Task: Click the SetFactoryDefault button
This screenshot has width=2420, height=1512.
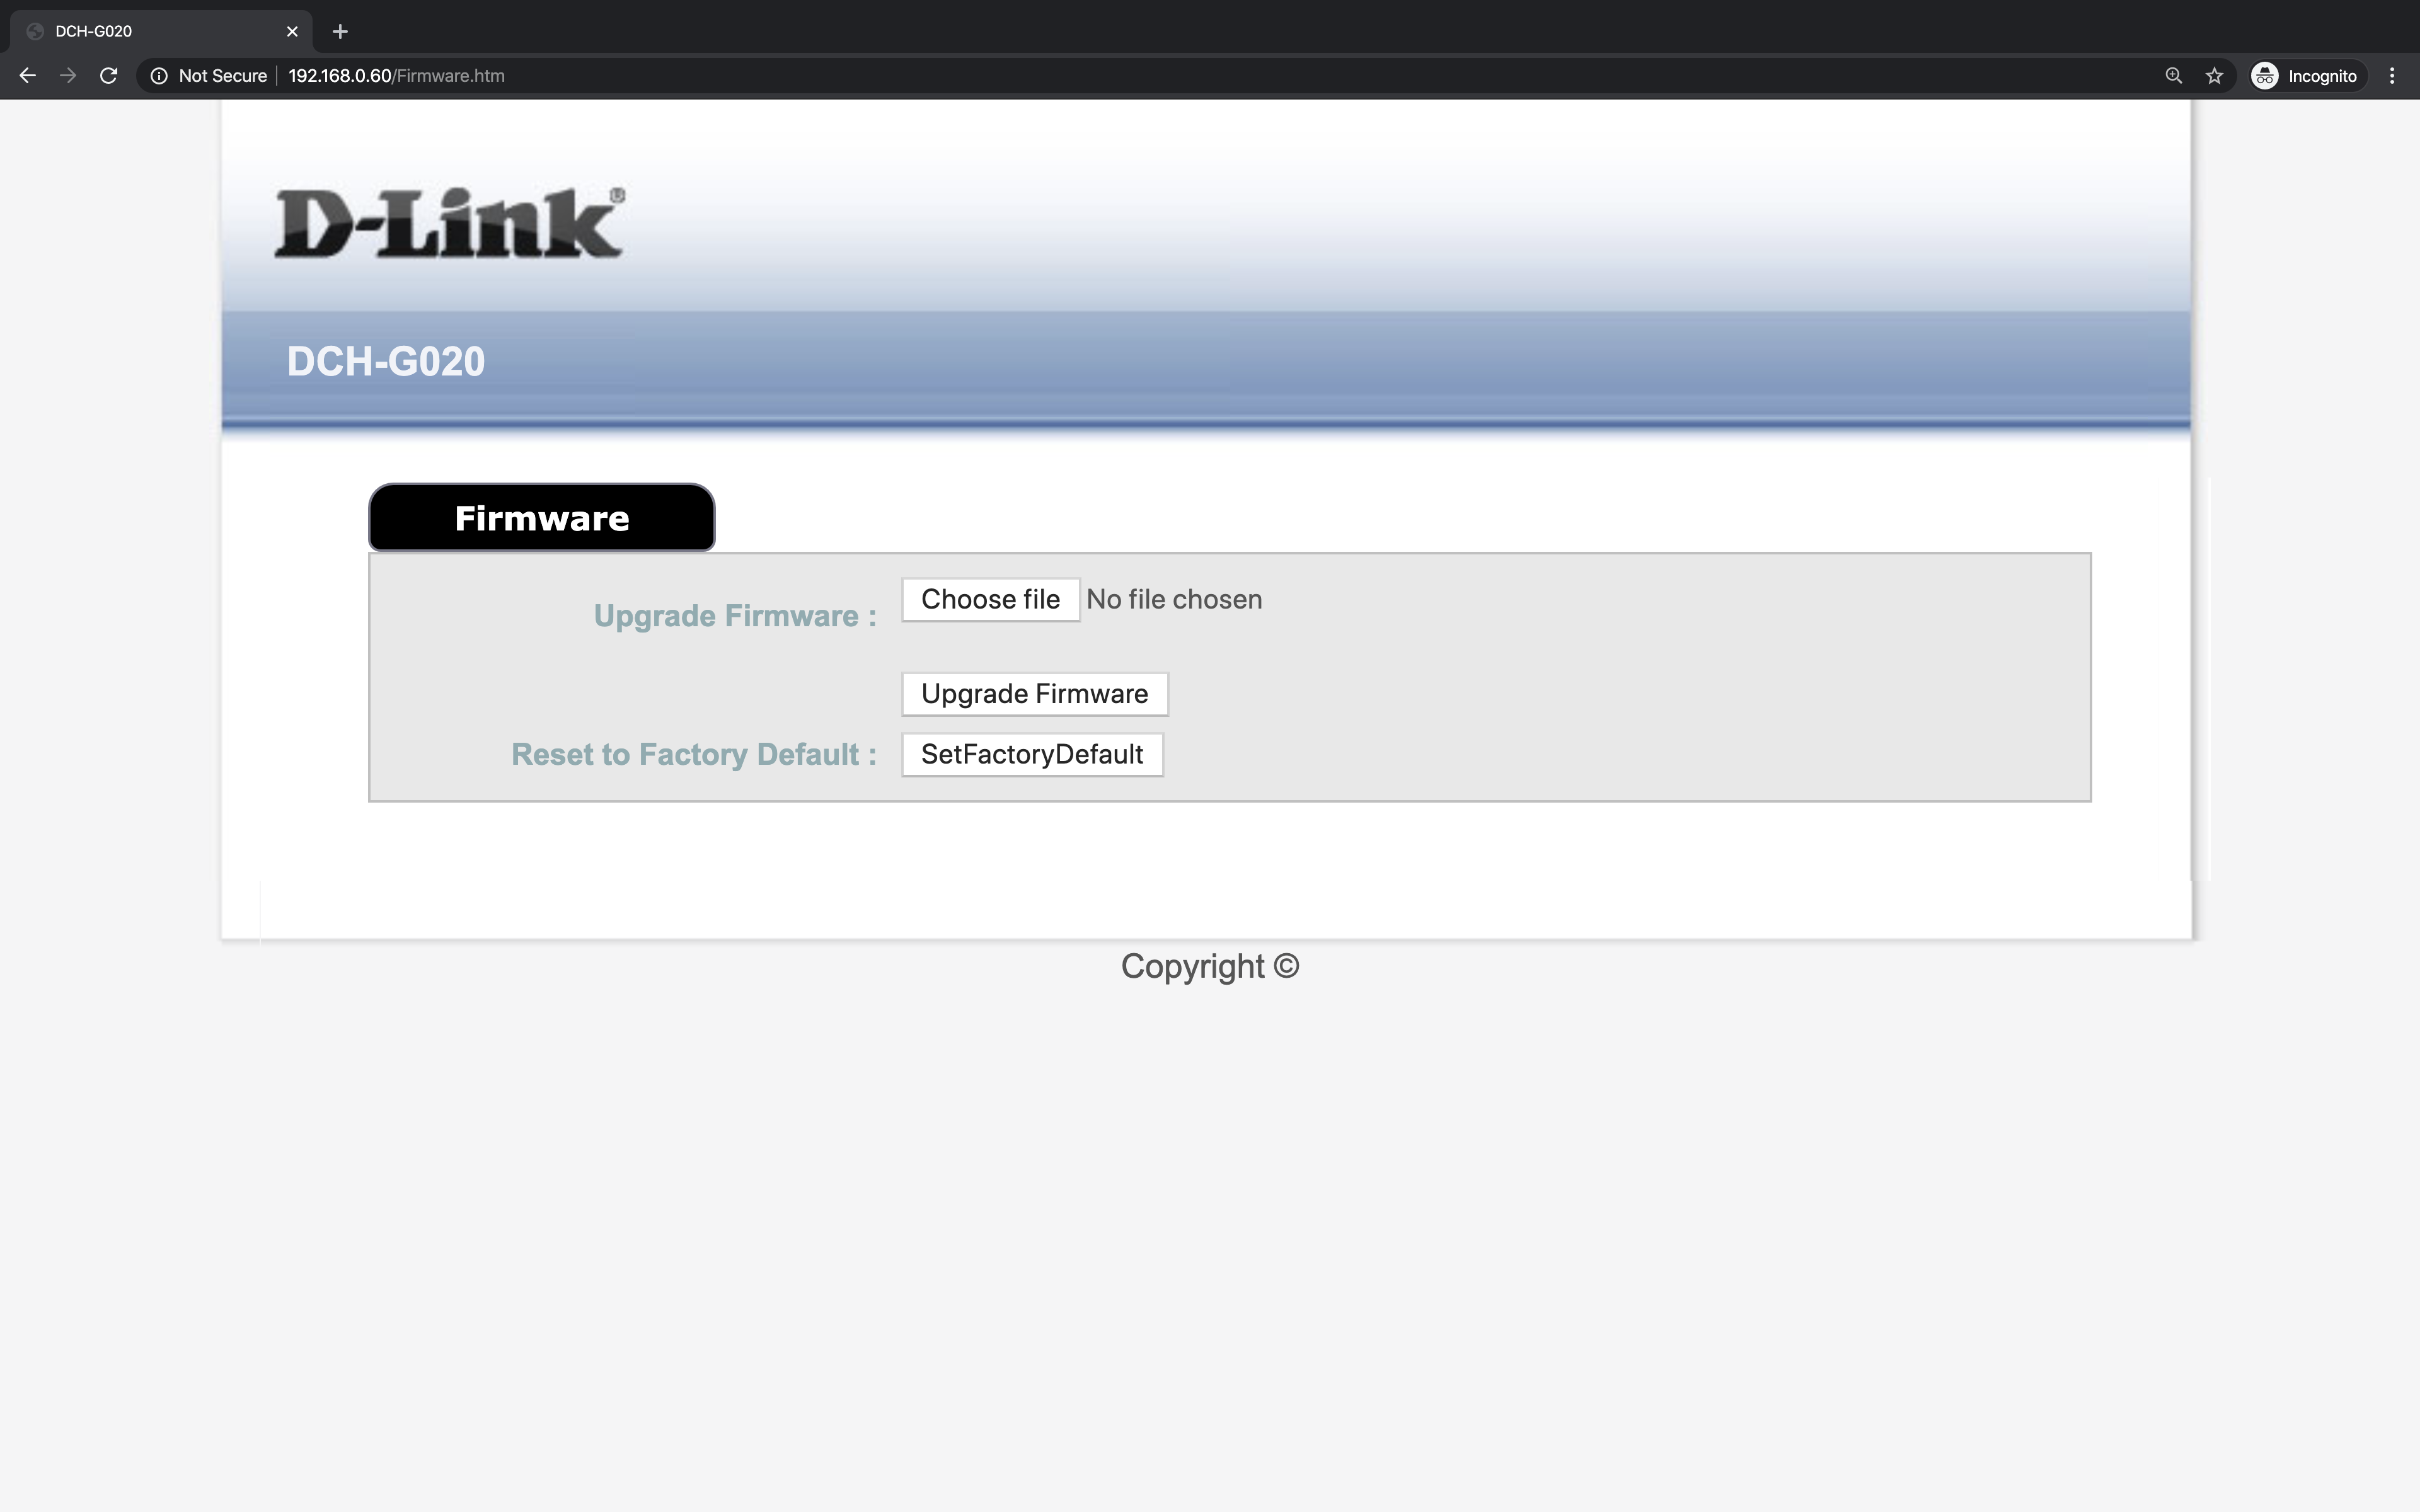Action: click(1032, 754)
